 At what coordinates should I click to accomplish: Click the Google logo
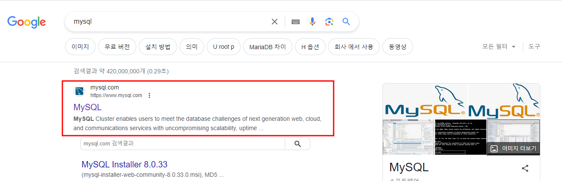27,22
